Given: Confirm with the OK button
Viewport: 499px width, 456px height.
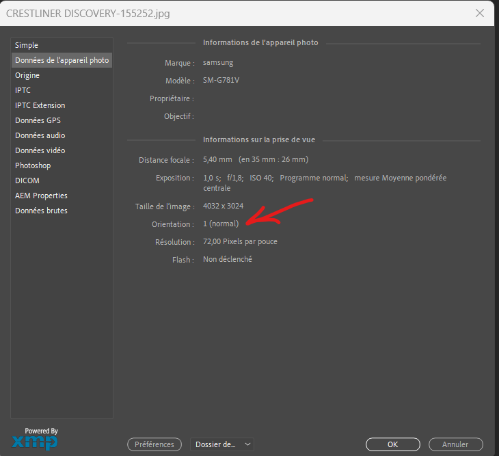Looking at the screenshot, I should click(393, 444).
